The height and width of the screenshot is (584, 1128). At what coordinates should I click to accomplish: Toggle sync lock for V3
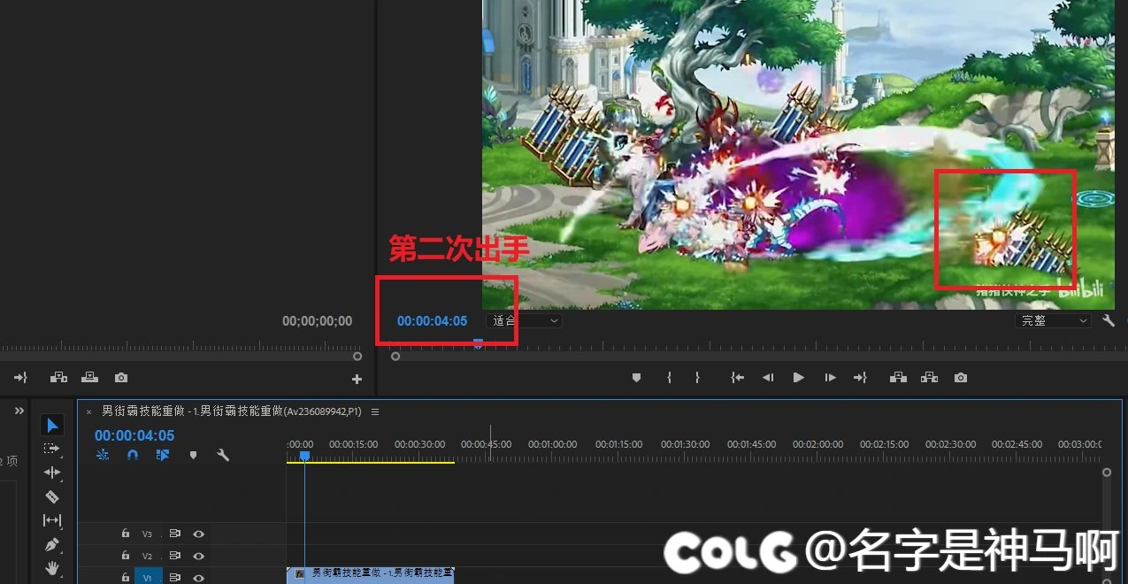(x=175, y=534)
